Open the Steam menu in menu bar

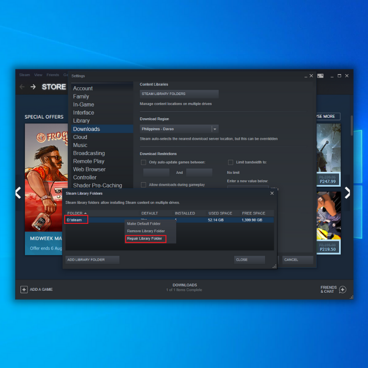coord(25,75)
